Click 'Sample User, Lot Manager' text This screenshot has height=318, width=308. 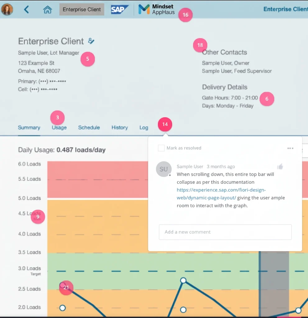[x=48, y=53]
